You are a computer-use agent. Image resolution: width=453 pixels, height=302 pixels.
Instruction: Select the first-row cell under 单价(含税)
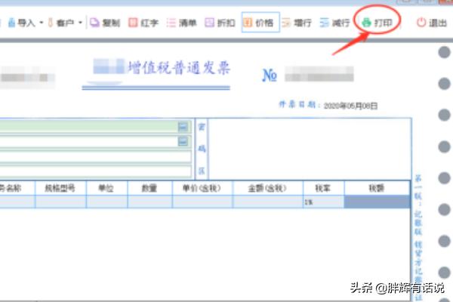tap(202, 202)
